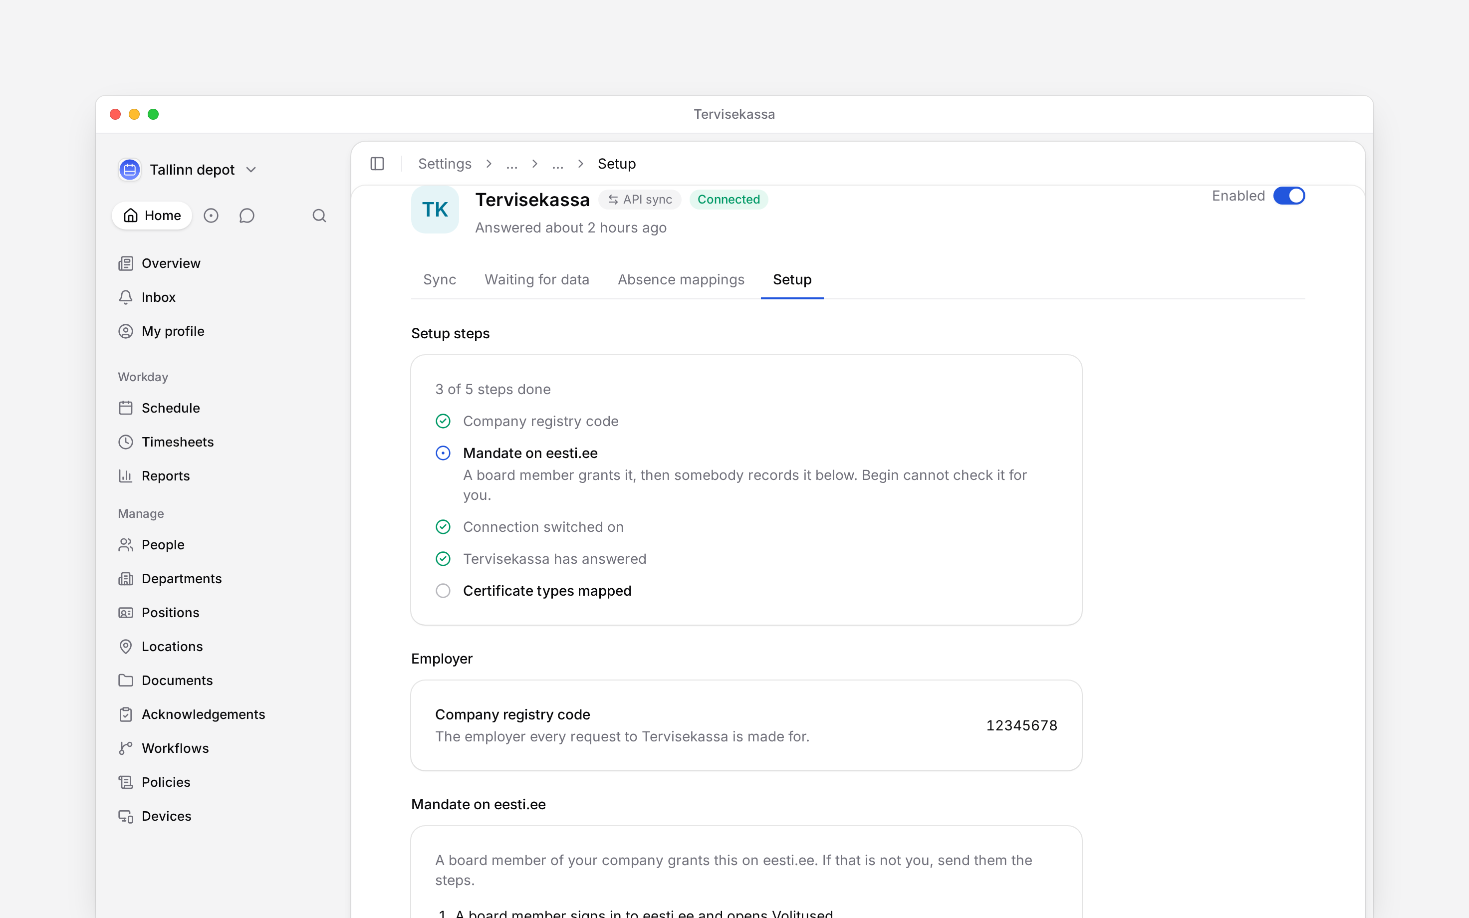Click the Reports bar chart icon
This screenshot has height=918, width=1469.
(126, 476)
